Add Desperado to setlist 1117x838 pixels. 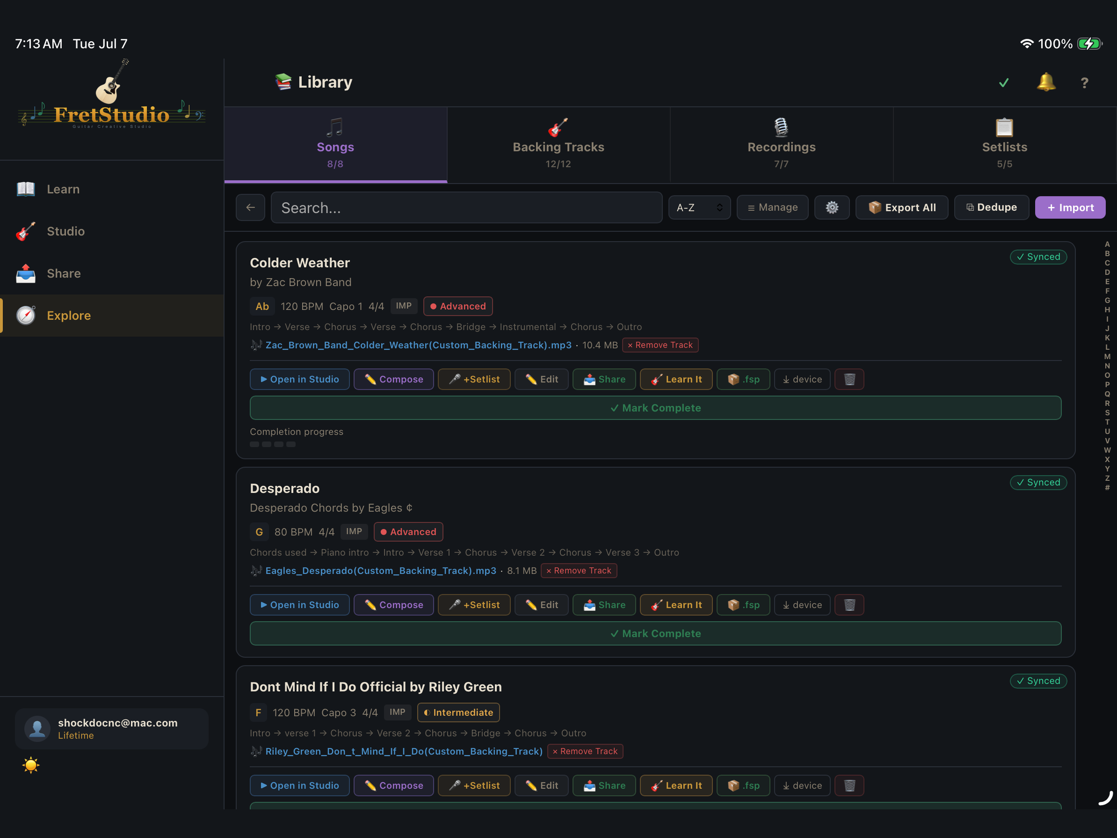474,604
